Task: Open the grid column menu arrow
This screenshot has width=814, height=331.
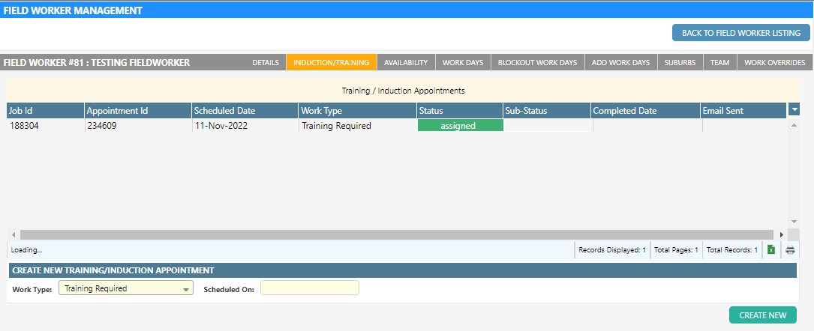Action: 794,111
